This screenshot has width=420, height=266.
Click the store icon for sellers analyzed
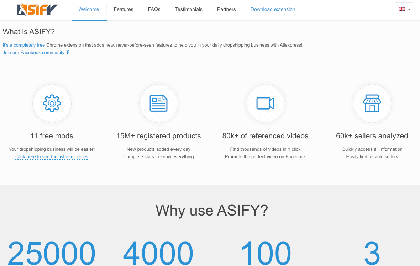tap(372, 103)
